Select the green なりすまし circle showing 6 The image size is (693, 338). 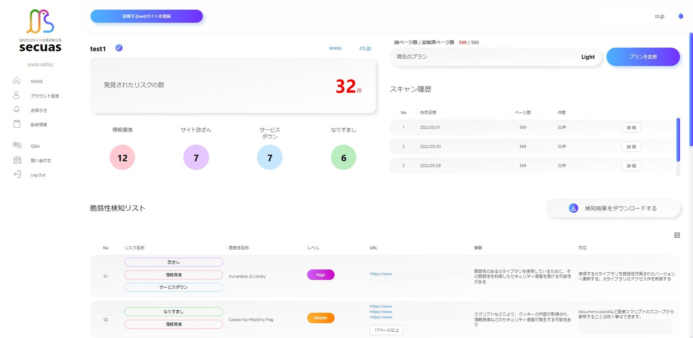[343, 157]
